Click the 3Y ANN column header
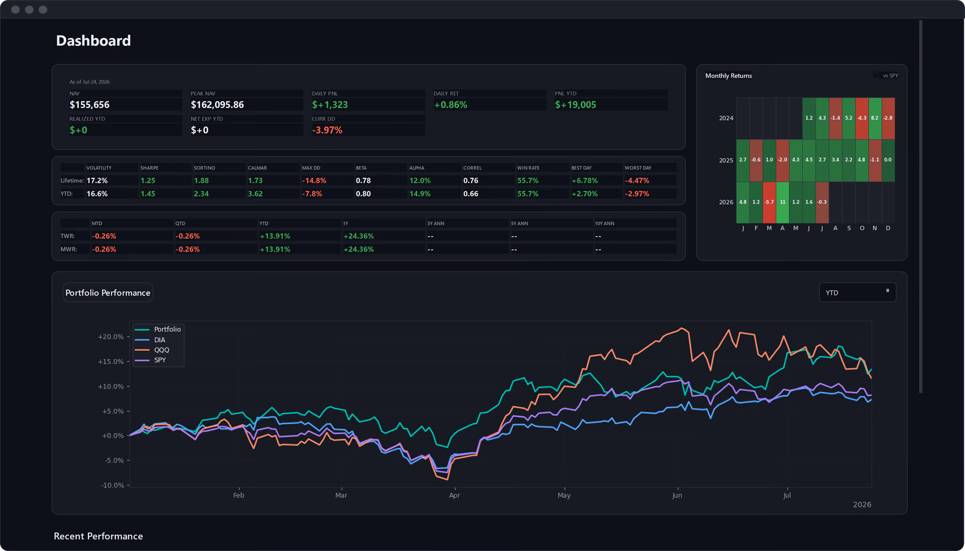This screenshot has width=965, height=551. 435,223
